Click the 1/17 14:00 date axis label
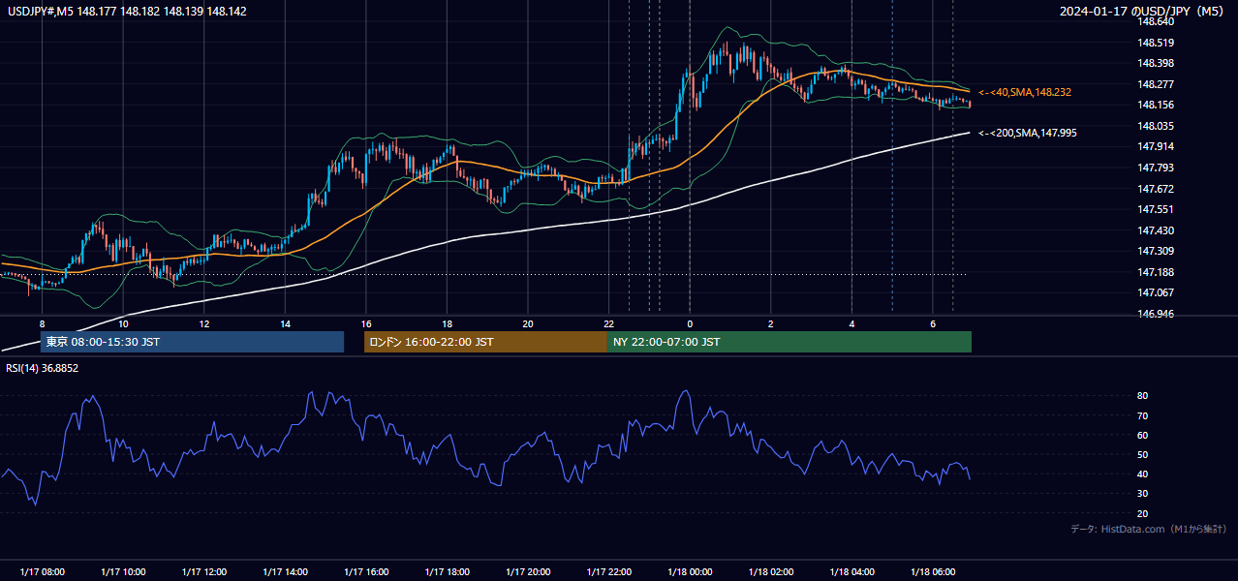This screenshot has width=1238, height=581. click(285, 572)
